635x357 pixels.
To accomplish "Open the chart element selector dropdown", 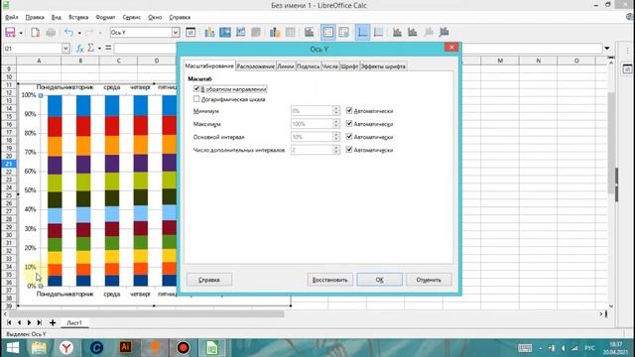I will (176, 33).
